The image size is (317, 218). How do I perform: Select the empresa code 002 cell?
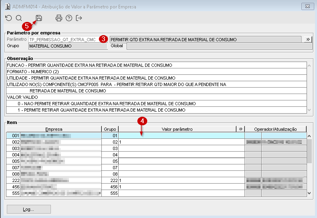[x=13, y=142]
